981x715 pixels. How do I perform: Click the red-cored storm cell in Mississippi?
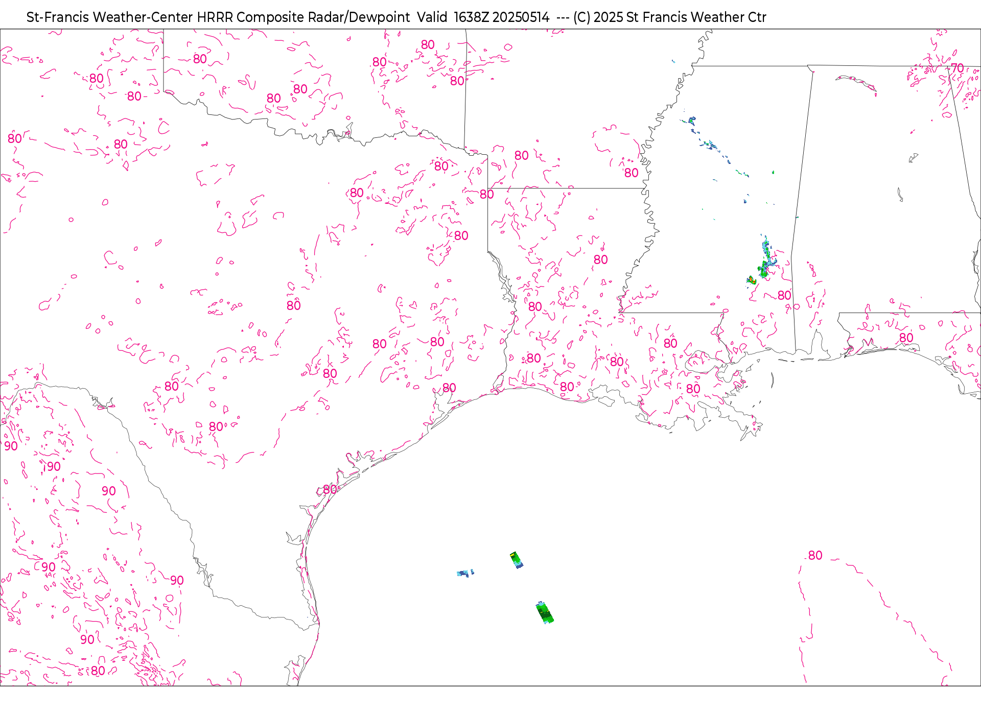click(x=751, y=280)
